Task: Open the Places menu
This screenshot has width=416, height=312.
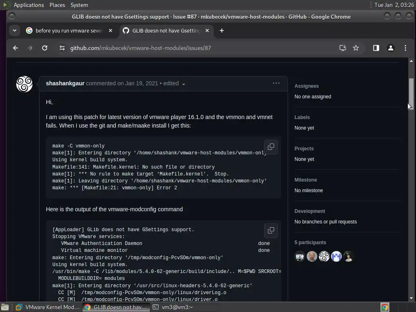Action: (57, 5)
